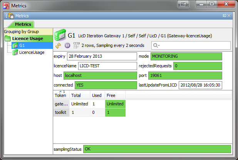Image resolution: width=238 pixels, height=160 pixels.
Task: Select the green Unlimited Free cell
Action: coord(115,104)
